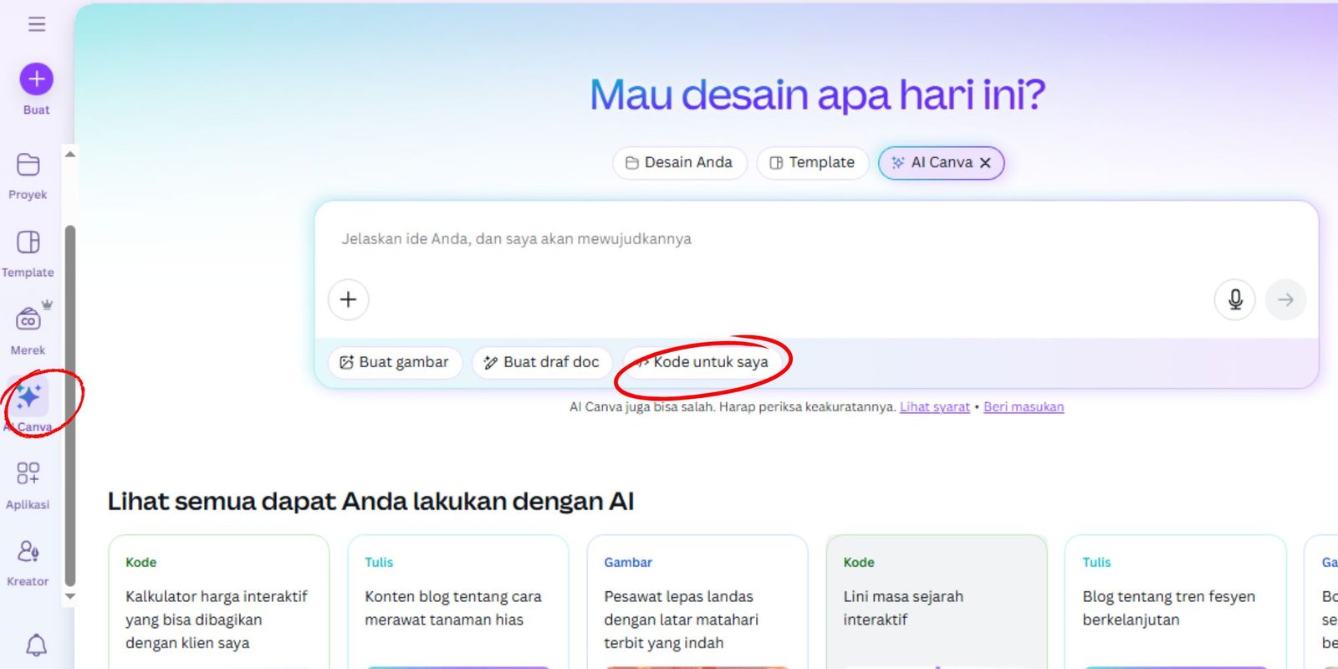Switch to Template tab pill
The width and height of the screenshot is (1338, 669).
pyautogui.click(x=813, y=162)
